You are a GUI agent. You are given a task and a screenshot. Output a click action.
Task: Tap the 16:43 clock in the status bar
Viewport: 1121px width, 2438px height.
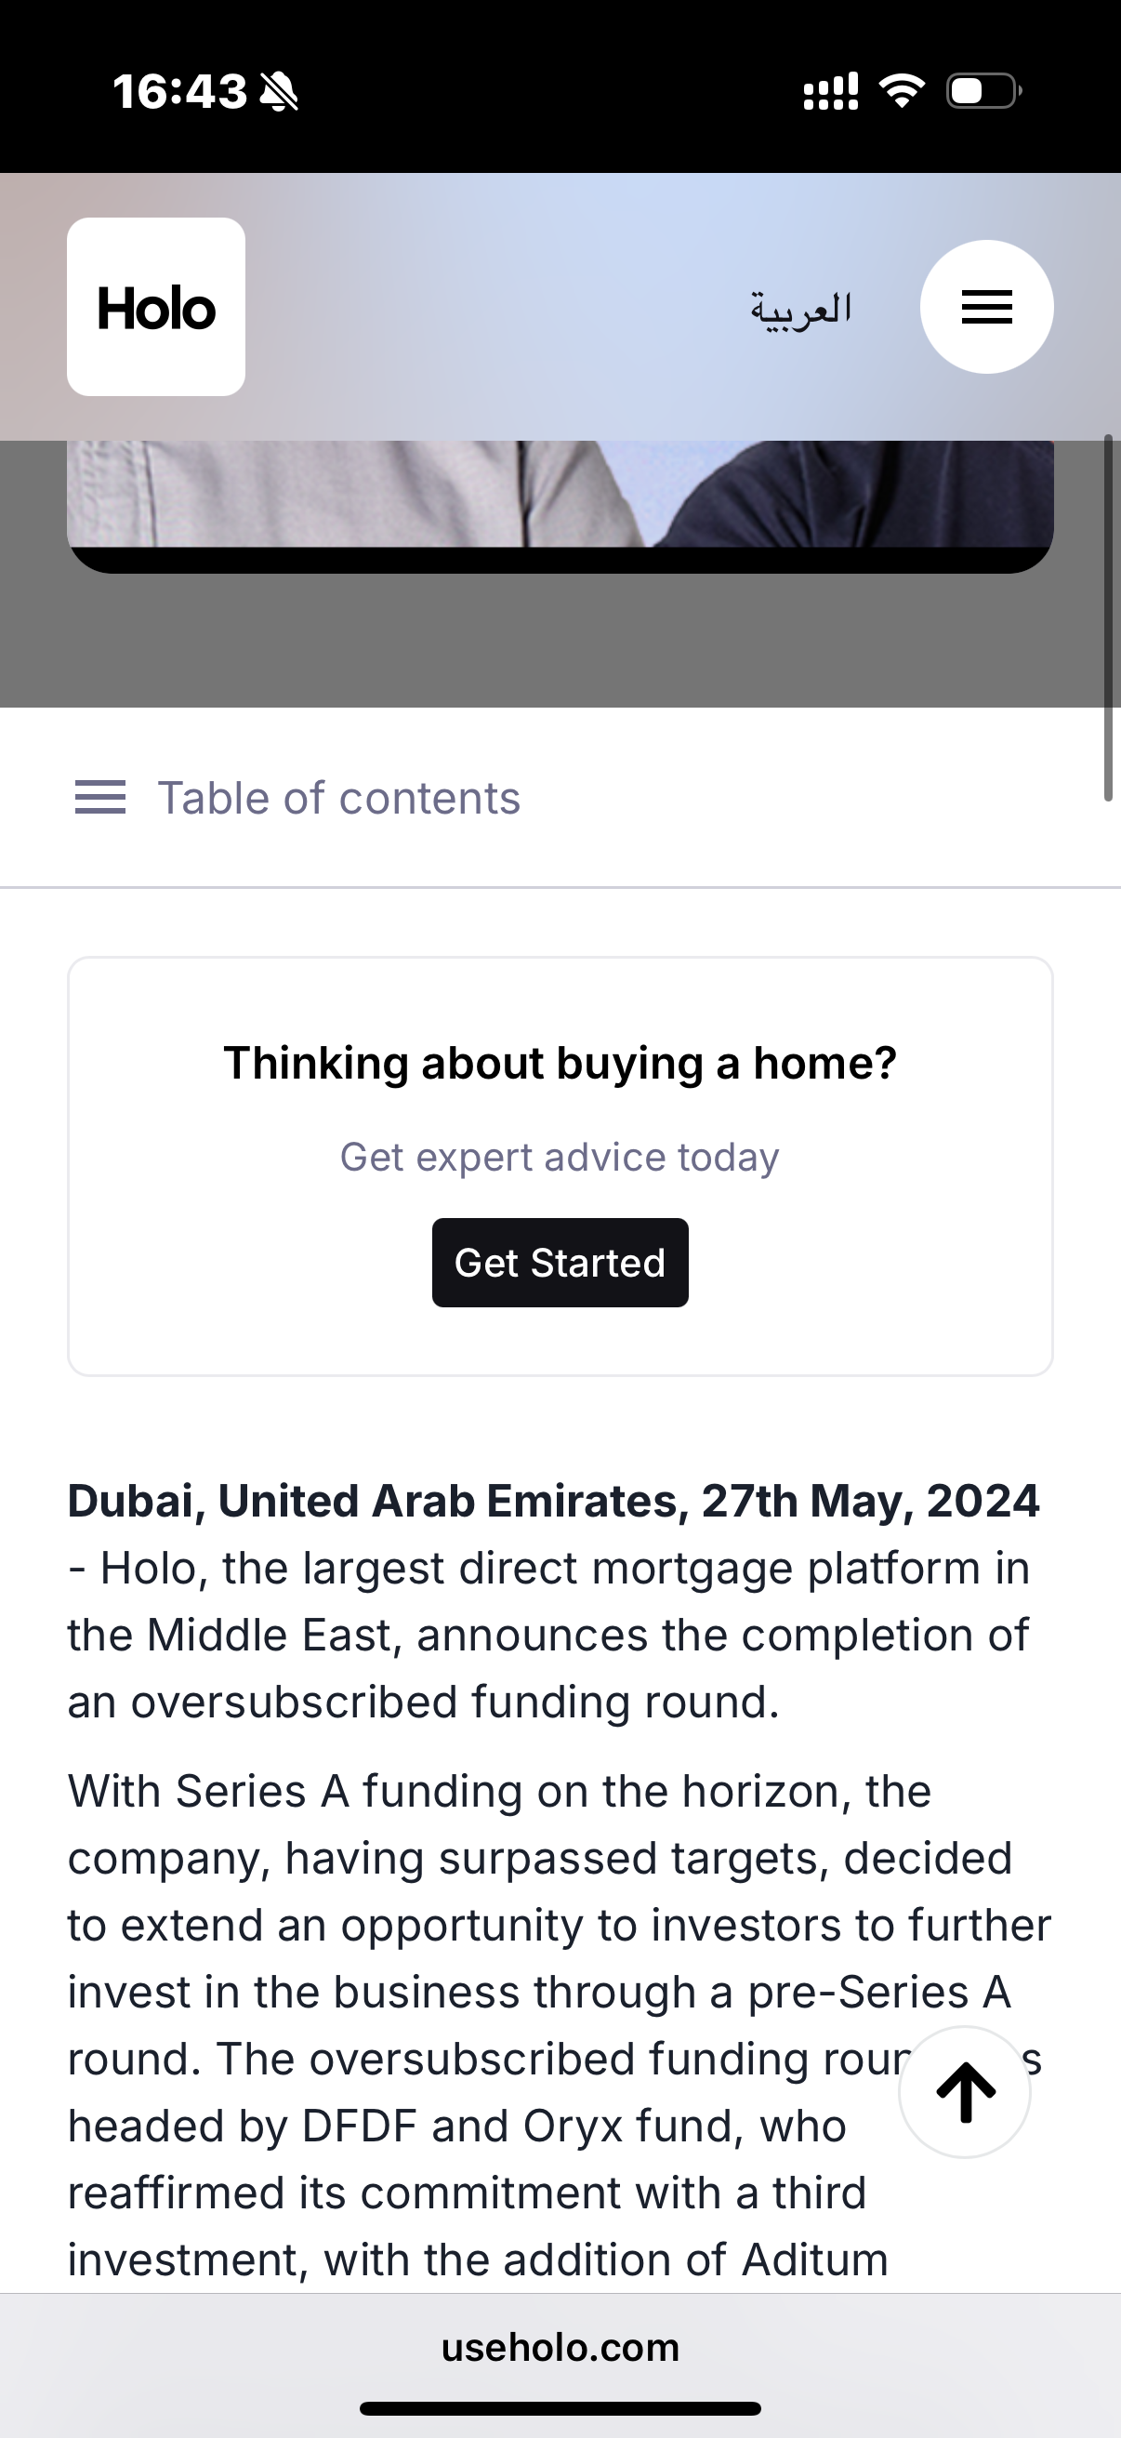point(179,92)
